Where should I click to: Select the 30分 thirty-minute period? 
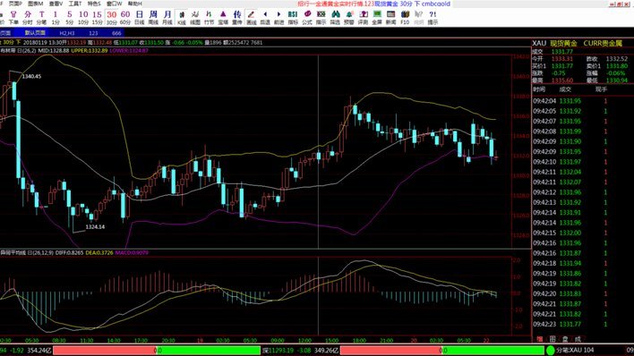tap(112, 18)
